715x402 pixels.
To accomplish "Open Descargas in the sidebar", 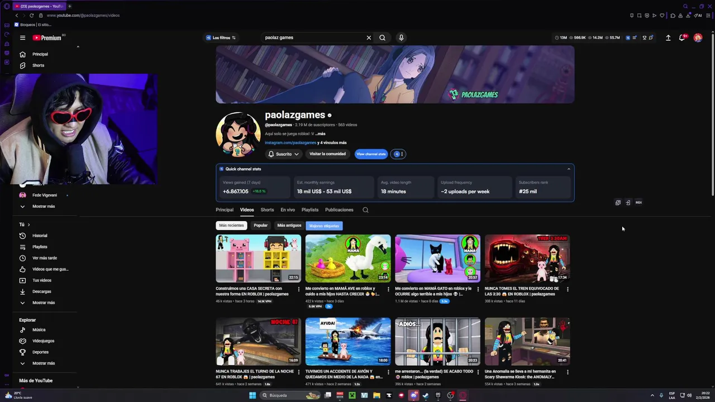I will point(42,291).
